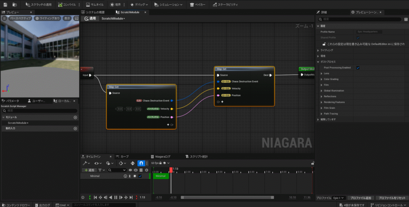
Task: Click the 適用 apply button
Action: pos(90,18)
